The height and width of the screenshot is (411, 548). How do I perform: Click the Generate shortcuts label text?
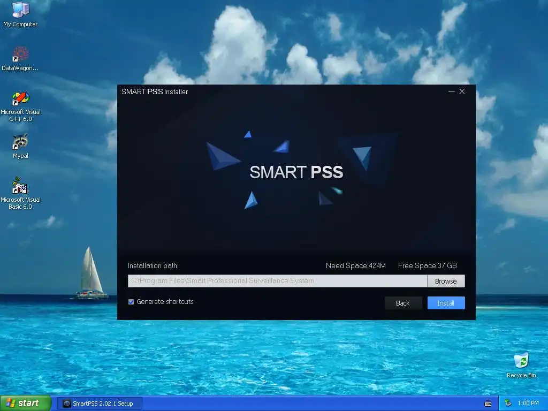165,302
